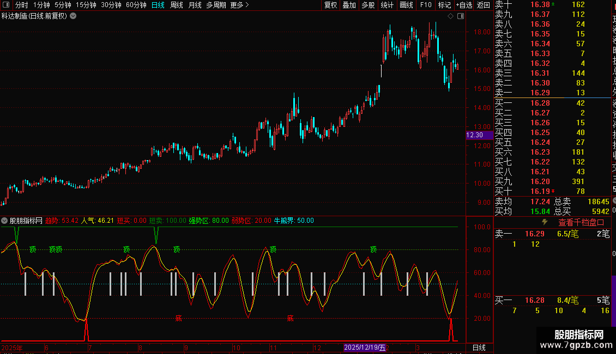Click the 卖三 volume 144

pyautogui.click(x=578, y=73)
